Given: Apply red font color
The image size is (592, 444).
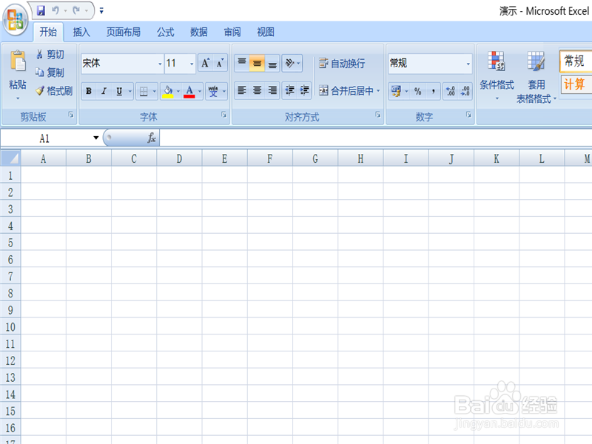Looking at the screenshot, I should pos(189,91).
